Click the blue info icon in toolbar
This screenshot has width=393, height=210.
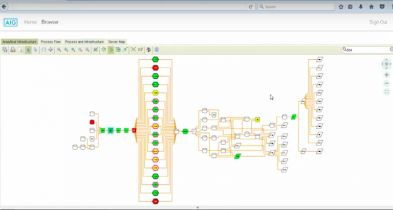pos(157,50)
